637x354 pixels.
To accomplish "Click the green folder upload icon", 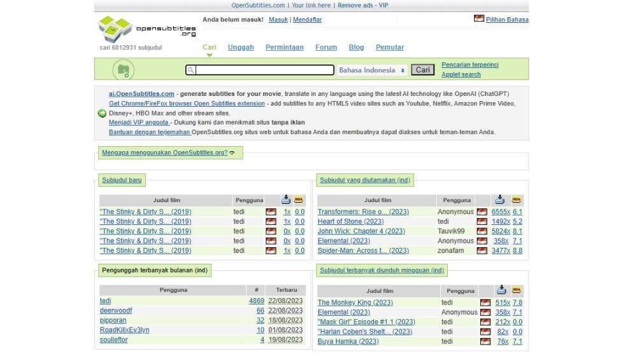I will (x=124, y=70).
